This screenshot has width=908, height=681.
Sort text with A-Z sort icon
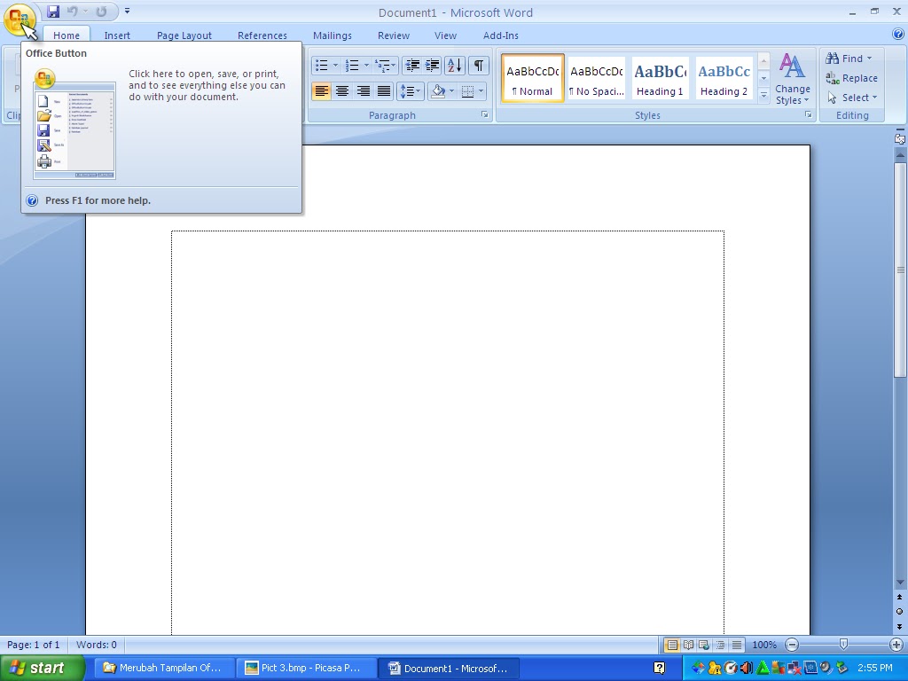pos(455,66)
